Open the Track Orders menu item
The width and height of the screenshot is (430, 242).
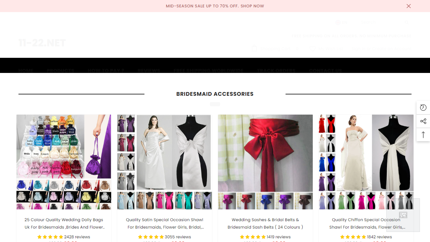[x=276, y=71]
